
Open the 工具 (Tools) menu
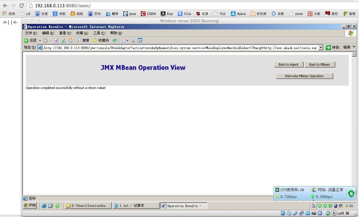99,33
